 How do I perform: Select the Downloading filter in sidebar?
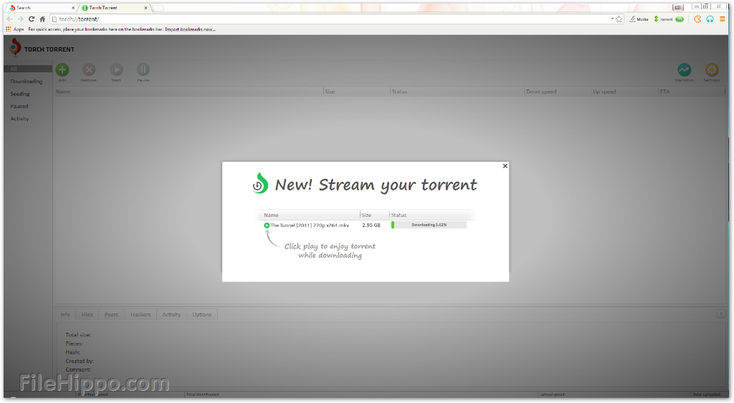tap(27, 81)
